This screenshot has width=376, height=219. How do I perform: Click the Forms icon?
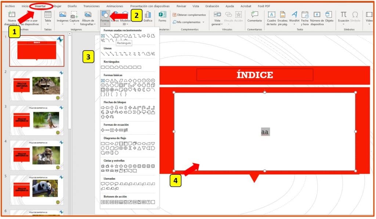click(x=162, y=15)
